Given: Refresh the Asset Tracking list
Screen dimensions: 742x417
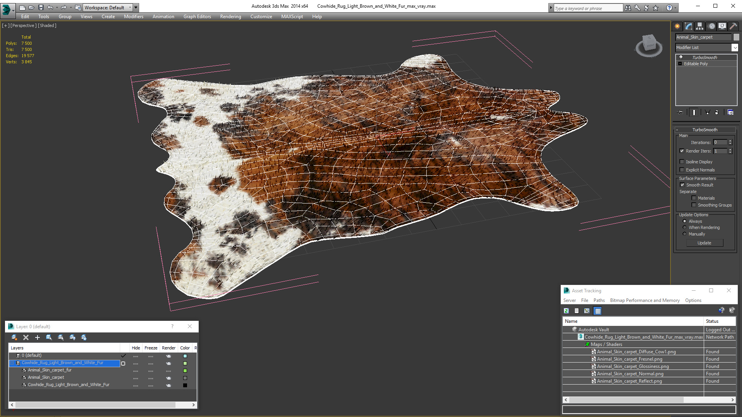Looking at the screenshot, I should pyautogui.click(x=566, y=311).
